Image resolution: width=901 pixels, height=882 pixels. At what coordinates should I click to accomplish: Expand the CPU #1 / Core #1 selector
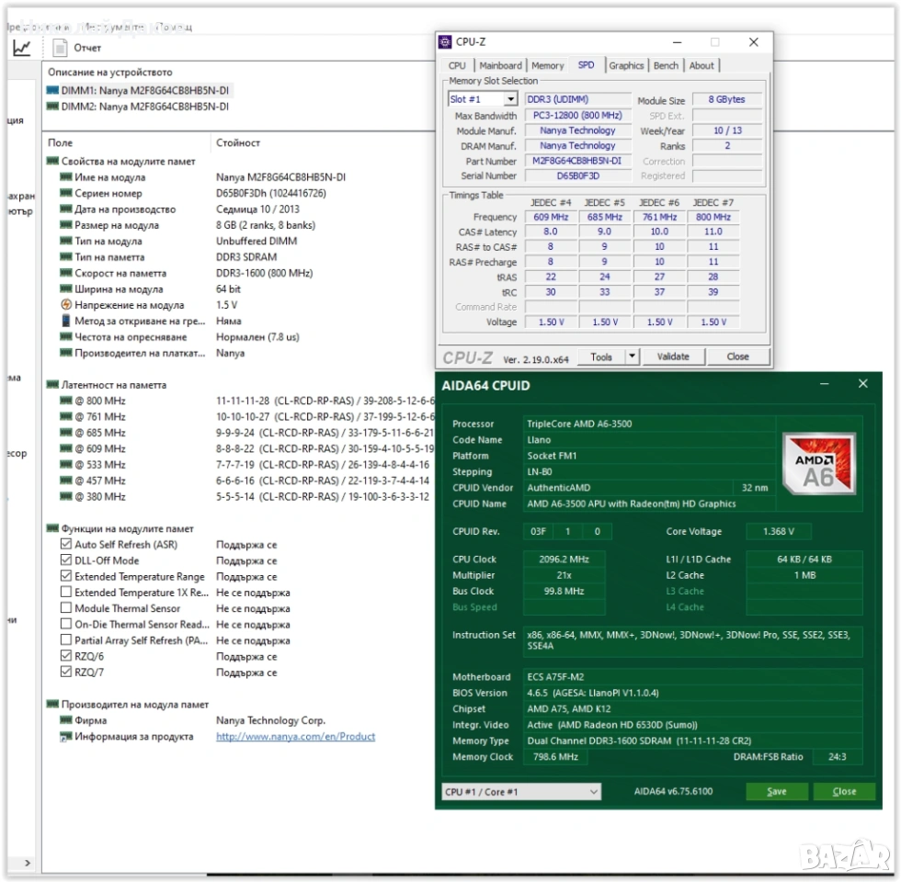[593, 791]
